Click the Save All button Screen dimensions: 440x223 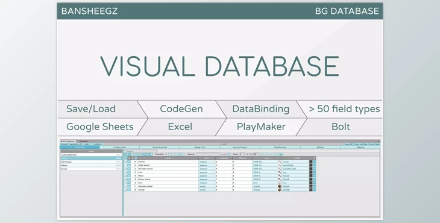tap(348, 144)
